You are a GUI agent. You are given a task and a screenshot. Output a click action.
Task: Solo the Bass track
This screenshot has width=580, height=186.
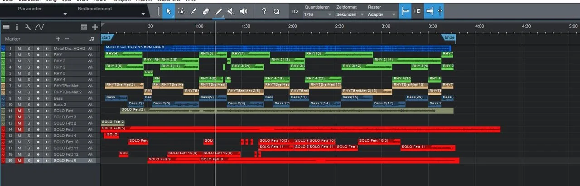point(29,98)
